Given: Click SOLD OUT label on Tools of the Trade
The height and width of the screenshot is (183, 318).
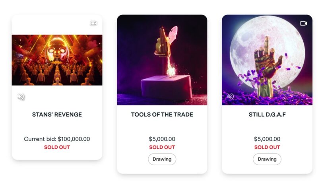Looking at the screenshot, I should click(162, 147).
